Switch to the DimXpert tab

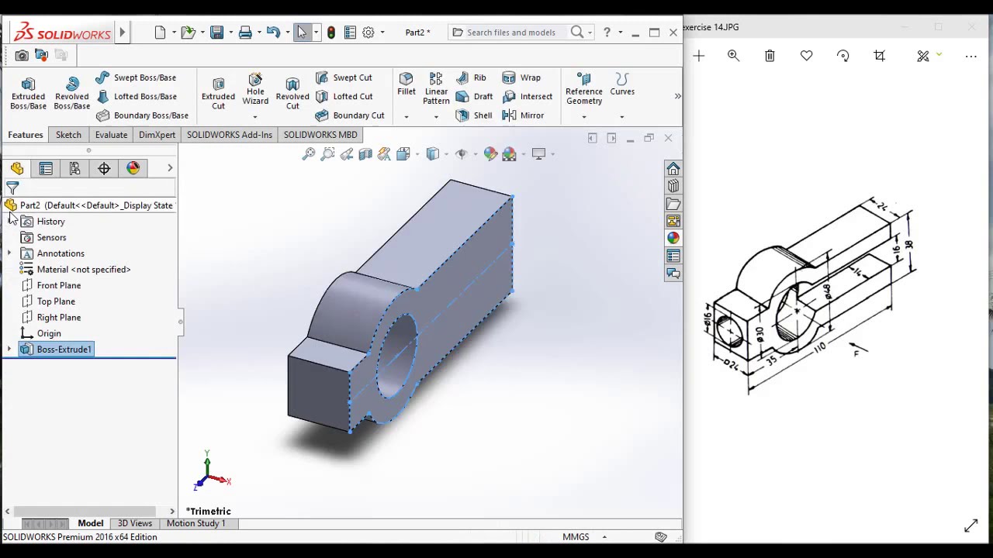[x=157, y=135]
